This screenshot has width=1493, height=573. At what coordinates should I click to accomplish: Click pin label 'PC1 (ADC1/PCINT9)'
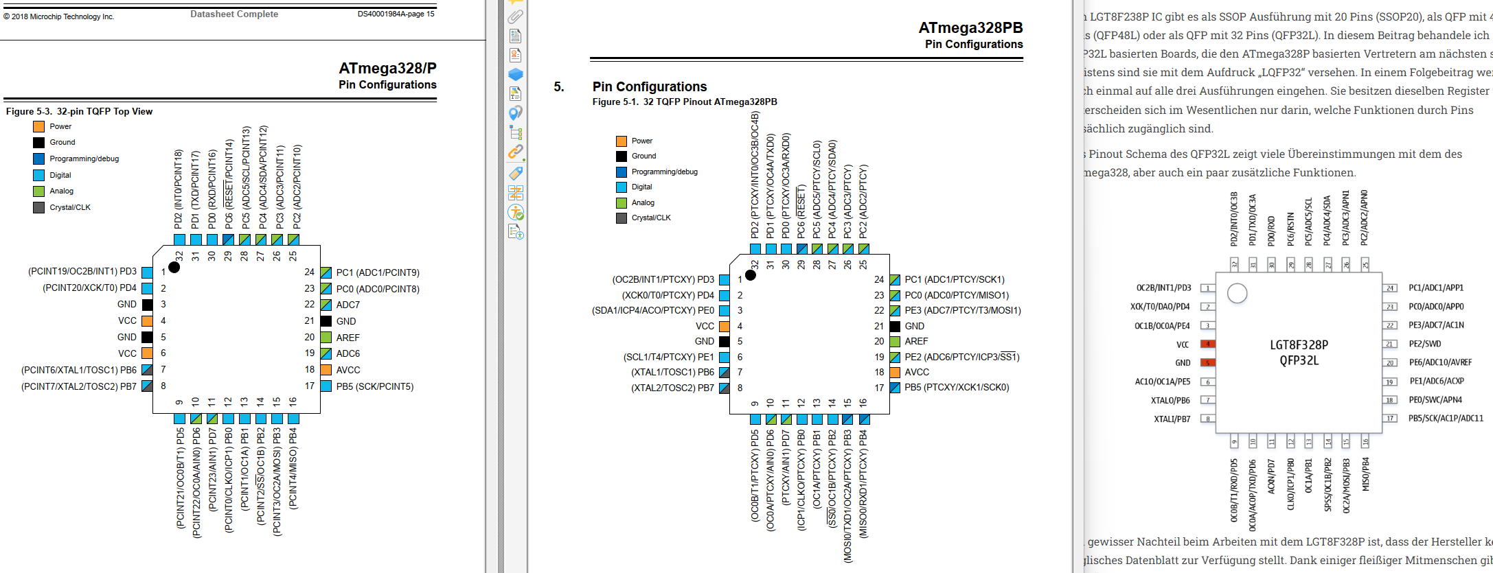(378, 272)
